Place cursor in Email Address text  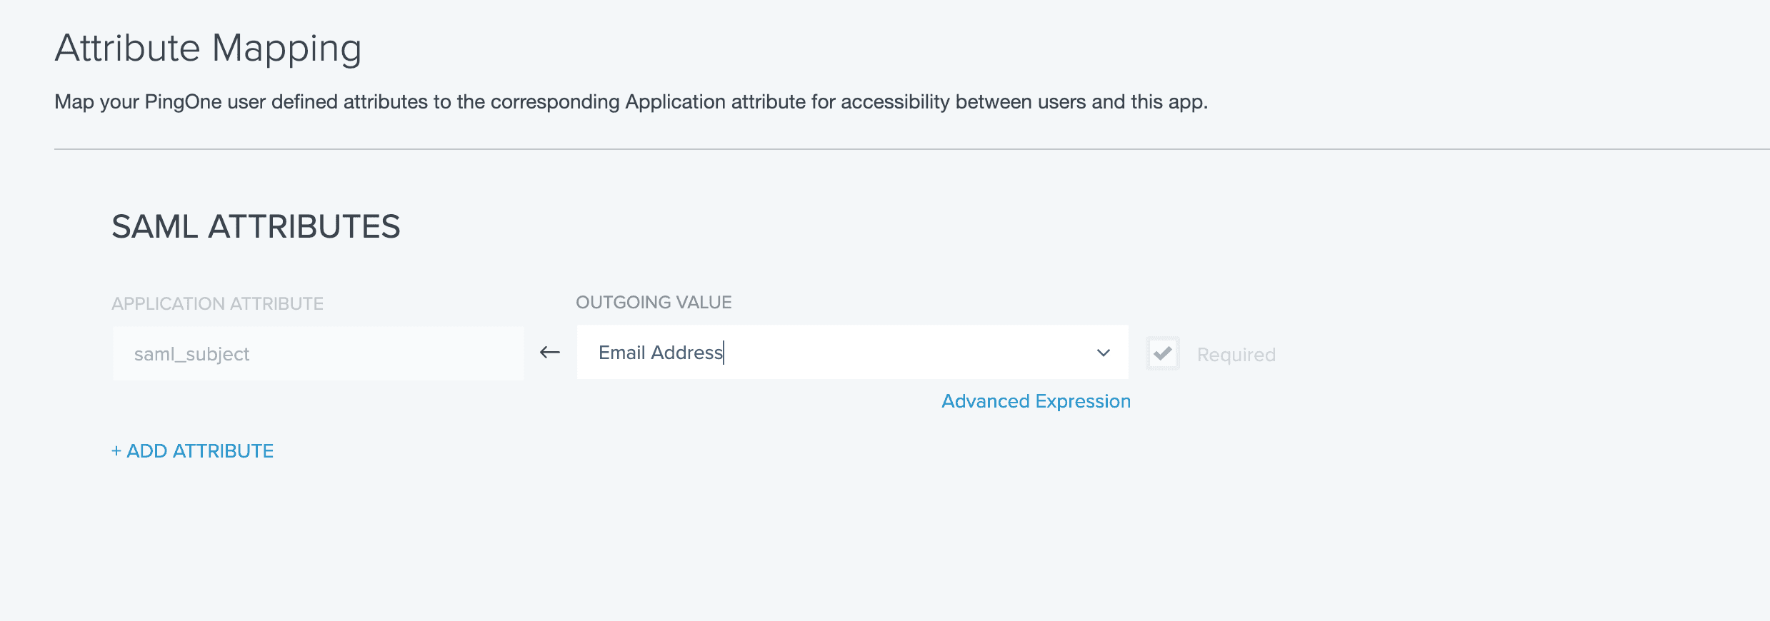pos(660,353)
